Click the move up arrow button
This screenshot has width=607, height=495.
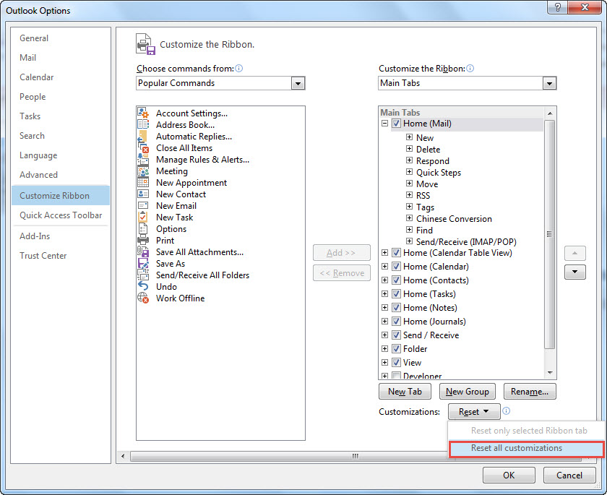(x=575, y=253)
